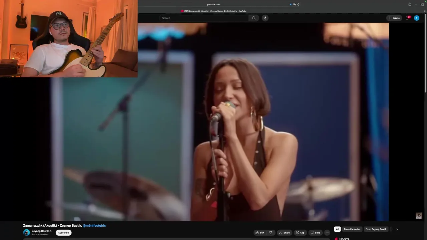Select the Zamansızdık YouTube browser tab
427x240 pixels.
[213, 11]
